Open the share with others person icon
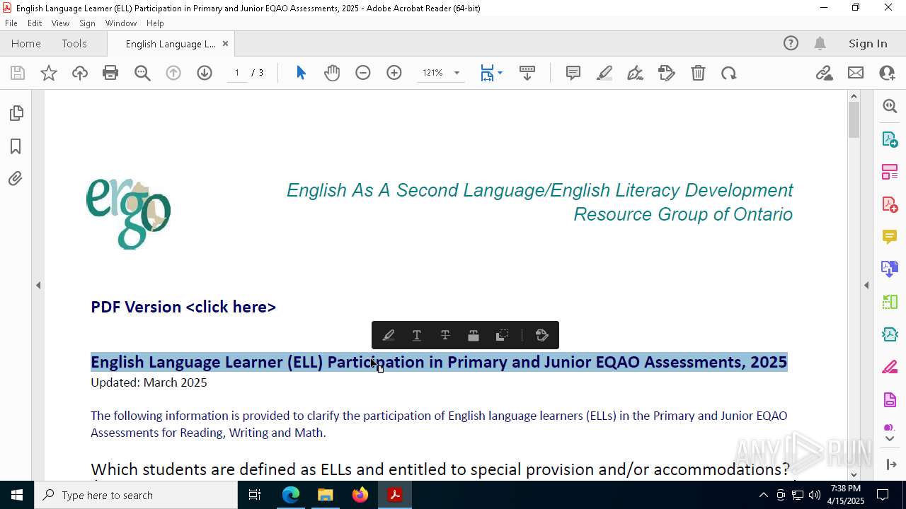 click(887, 73)
